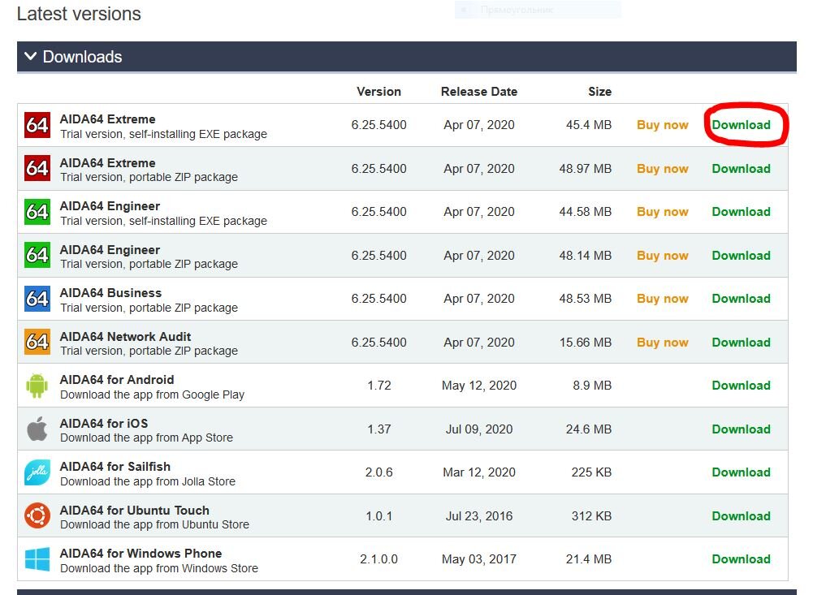
Task: Click the AIDA64 Engineer EXE package green icon
Action: (x=37, y=212)
